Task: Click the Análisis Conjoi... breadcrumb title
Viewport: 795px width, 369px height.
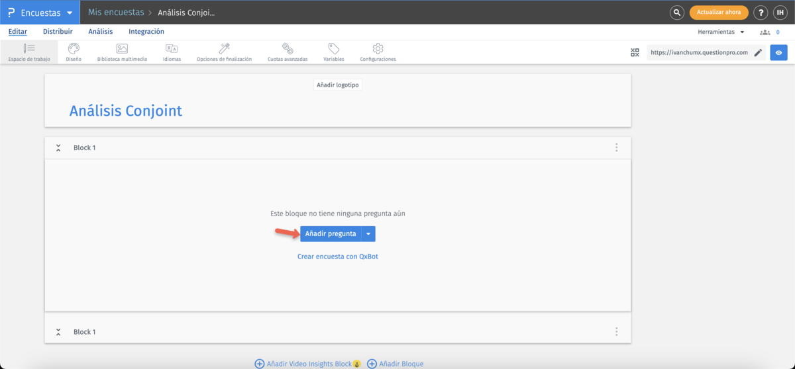Action: coord(186,13)
